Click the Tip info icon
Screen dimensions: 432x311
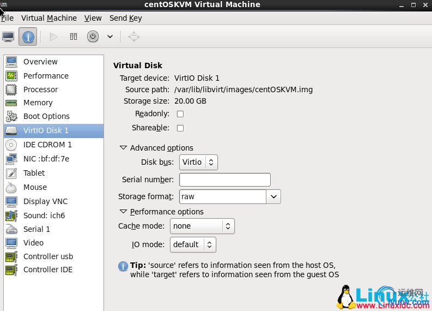[123, 266]
